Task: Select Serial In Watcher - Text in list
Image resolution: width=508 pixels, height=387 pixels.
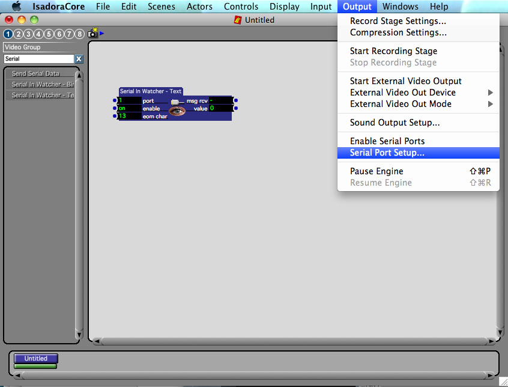Action: click(x=40, y=95)
